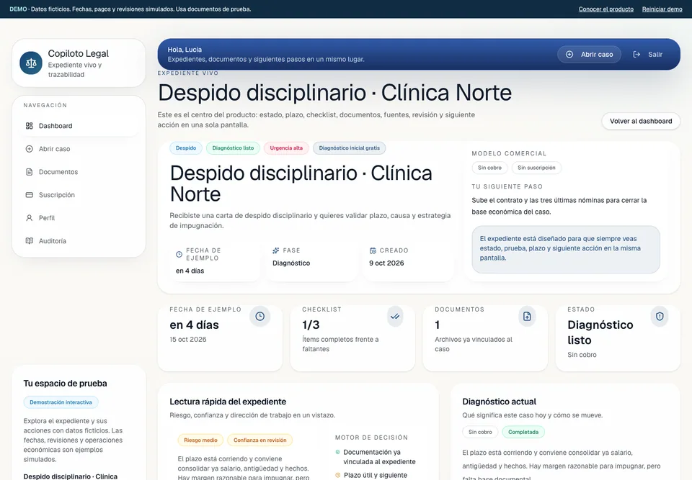Screen dimensions: 692x480
Task: Click the Salir button to log out
Action: pos(648,54)
